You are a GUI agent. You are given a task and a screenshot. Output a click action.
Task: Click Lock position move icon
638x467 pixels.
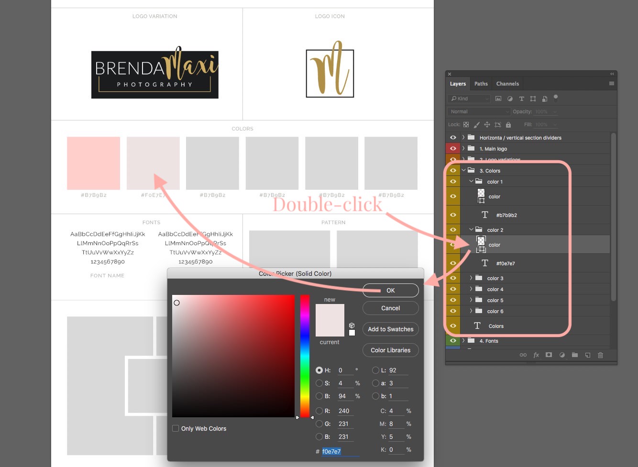click(487, 124)
